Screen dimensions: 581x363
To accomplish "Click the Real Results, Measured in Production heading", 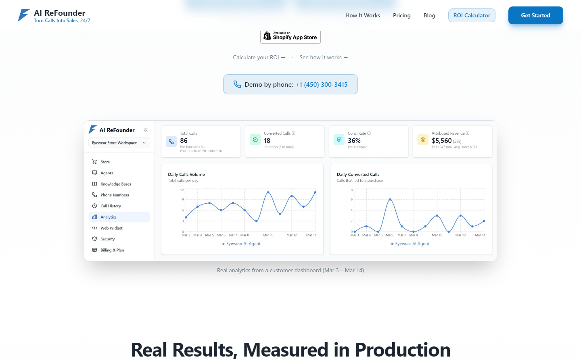I will (290, 350).
